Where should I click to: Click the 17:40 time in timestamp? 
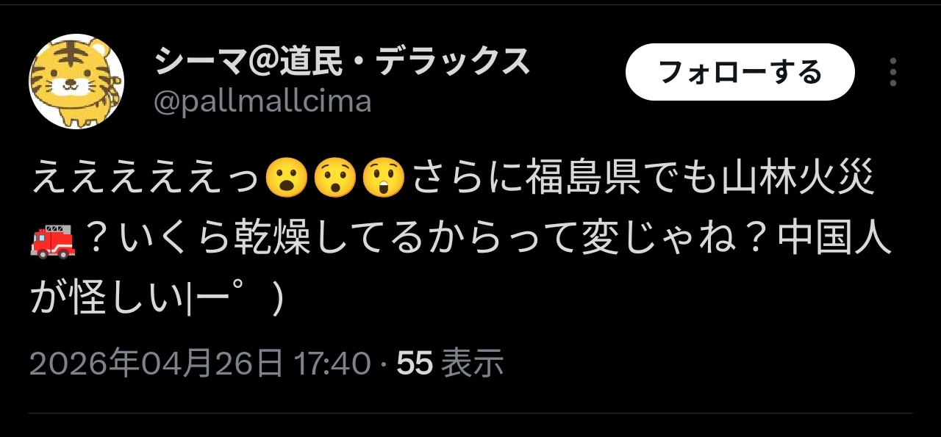(x=331, y=363)
